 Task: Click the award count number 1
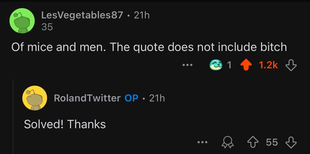229,65
